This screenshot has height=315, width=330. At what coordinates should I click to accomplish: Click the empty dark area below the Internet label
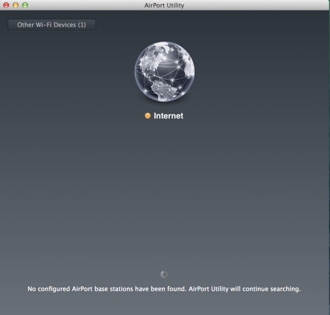[x=164, y=190]
